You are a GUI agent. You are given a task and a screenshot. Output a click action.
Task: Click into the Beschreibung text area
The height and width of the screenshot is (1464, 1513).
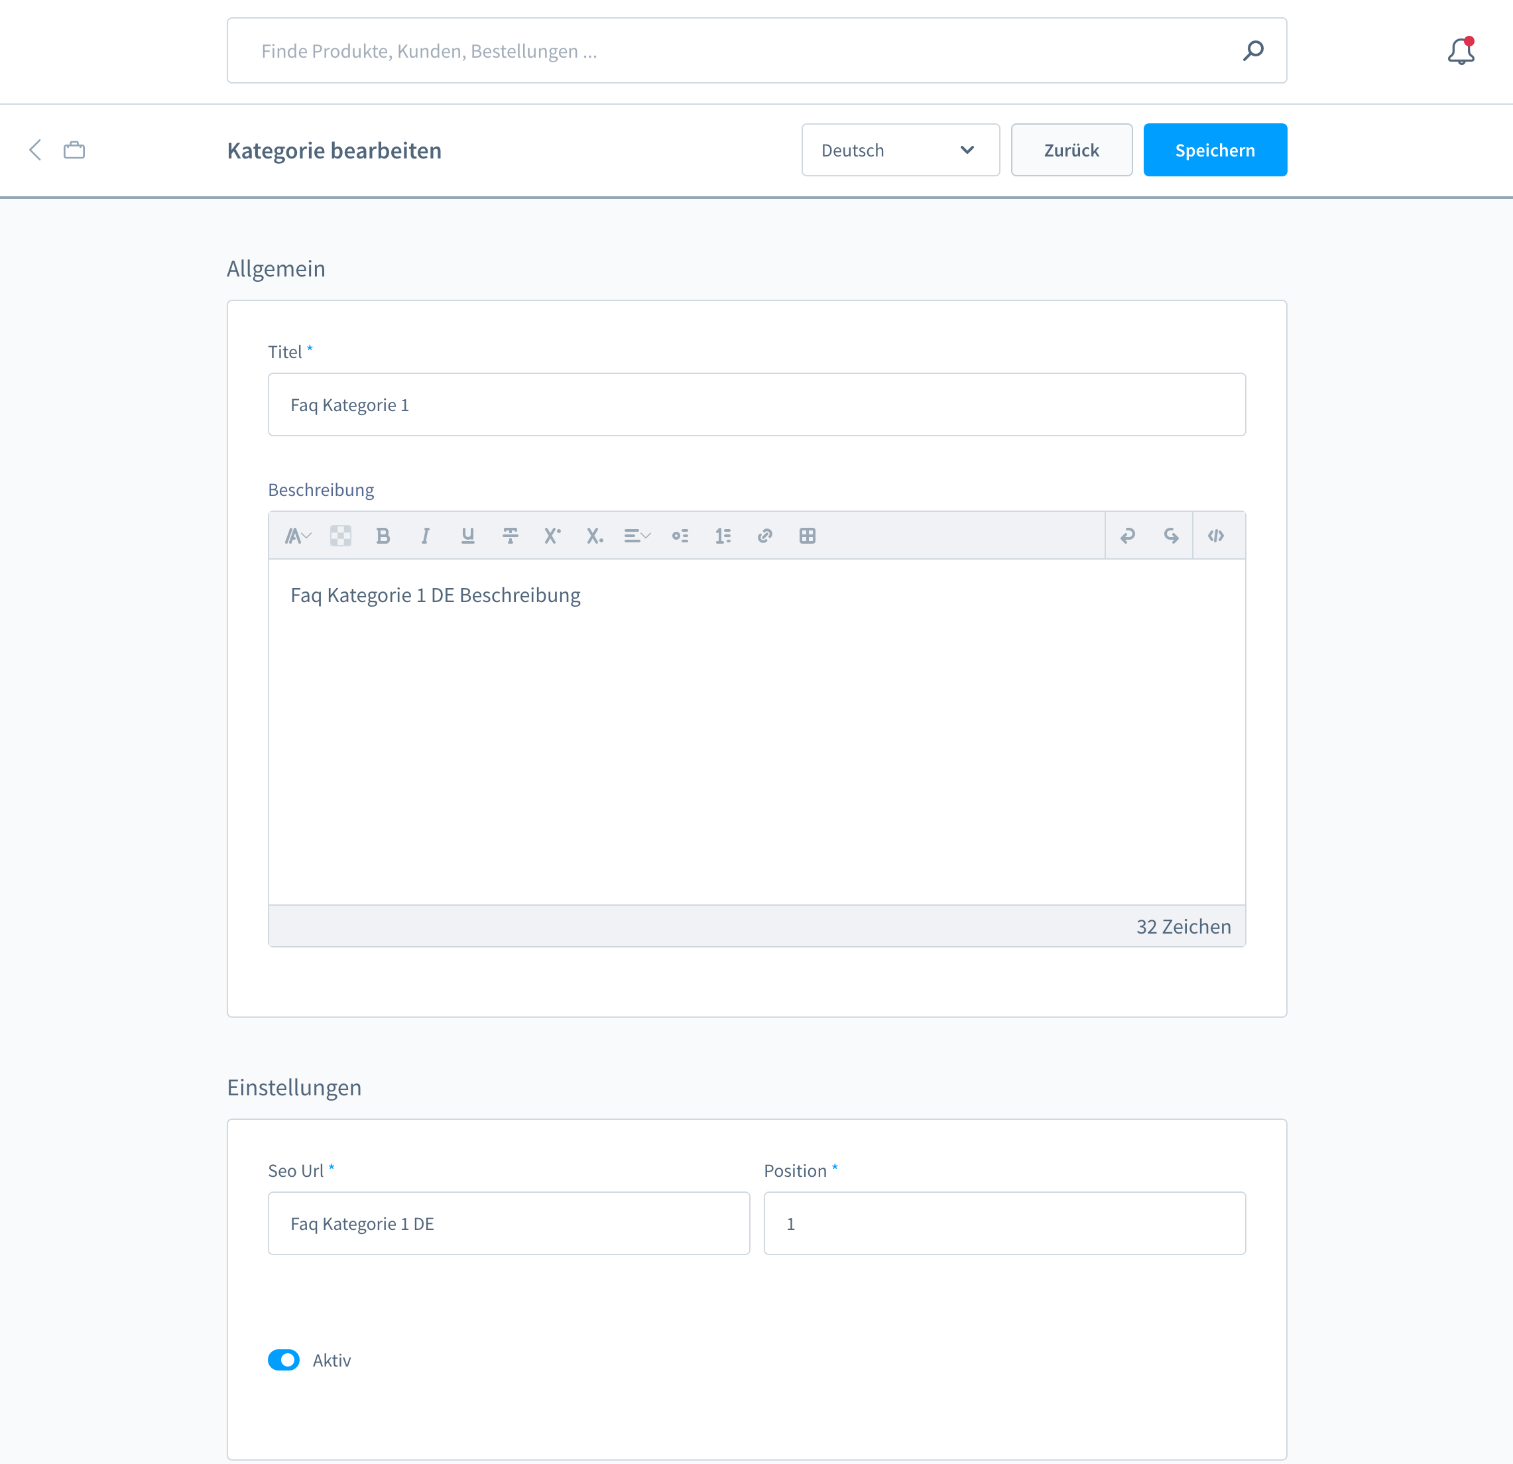tap(756, 731)
